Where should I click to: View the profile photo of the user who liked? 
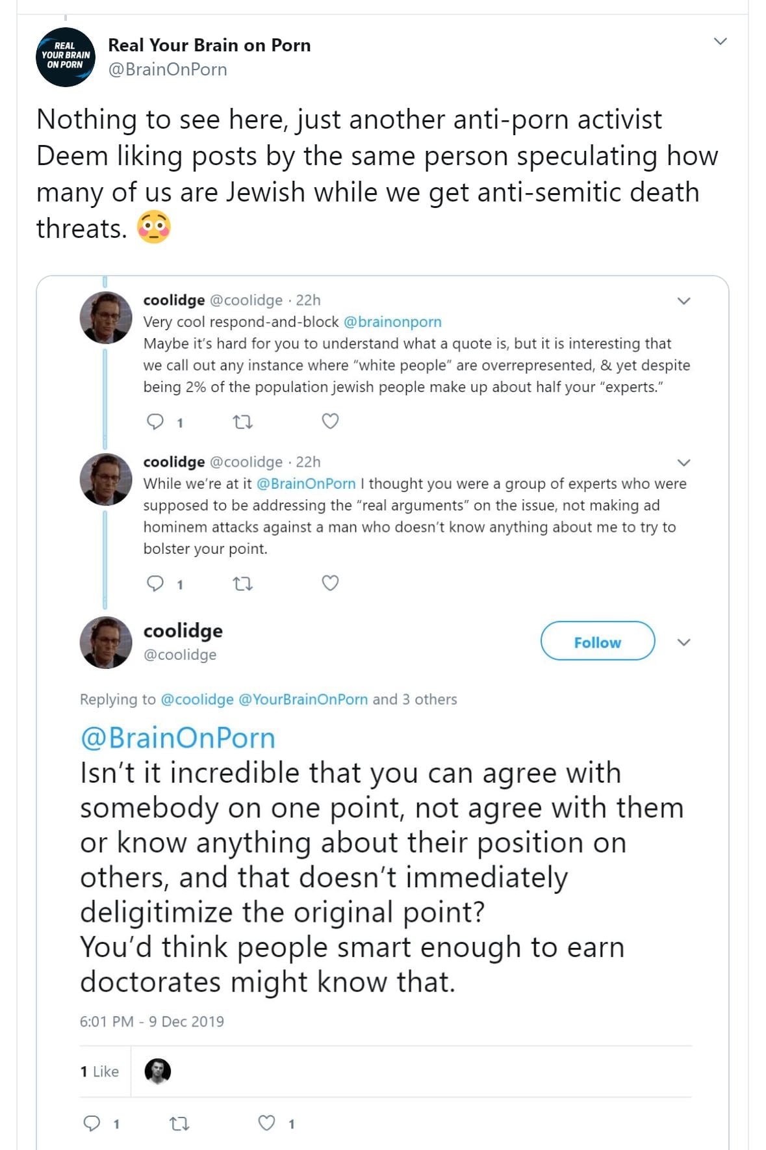point(157,1071)
